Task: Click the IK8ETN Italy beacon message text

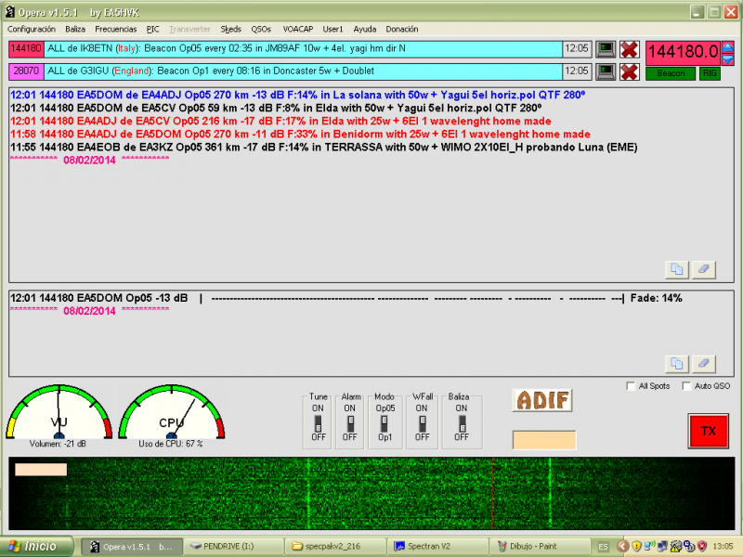Action: pos(227,49)
